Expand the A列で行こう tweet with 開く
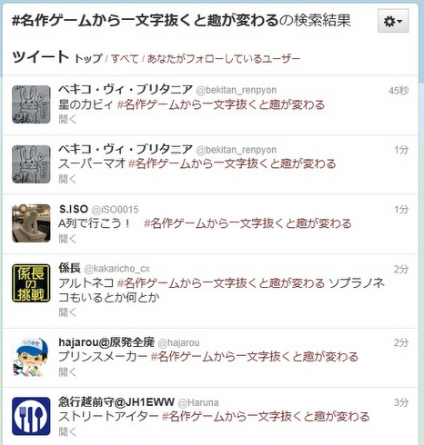The width and height of the screenshot is (424, 445). click(x=67, y=239)
